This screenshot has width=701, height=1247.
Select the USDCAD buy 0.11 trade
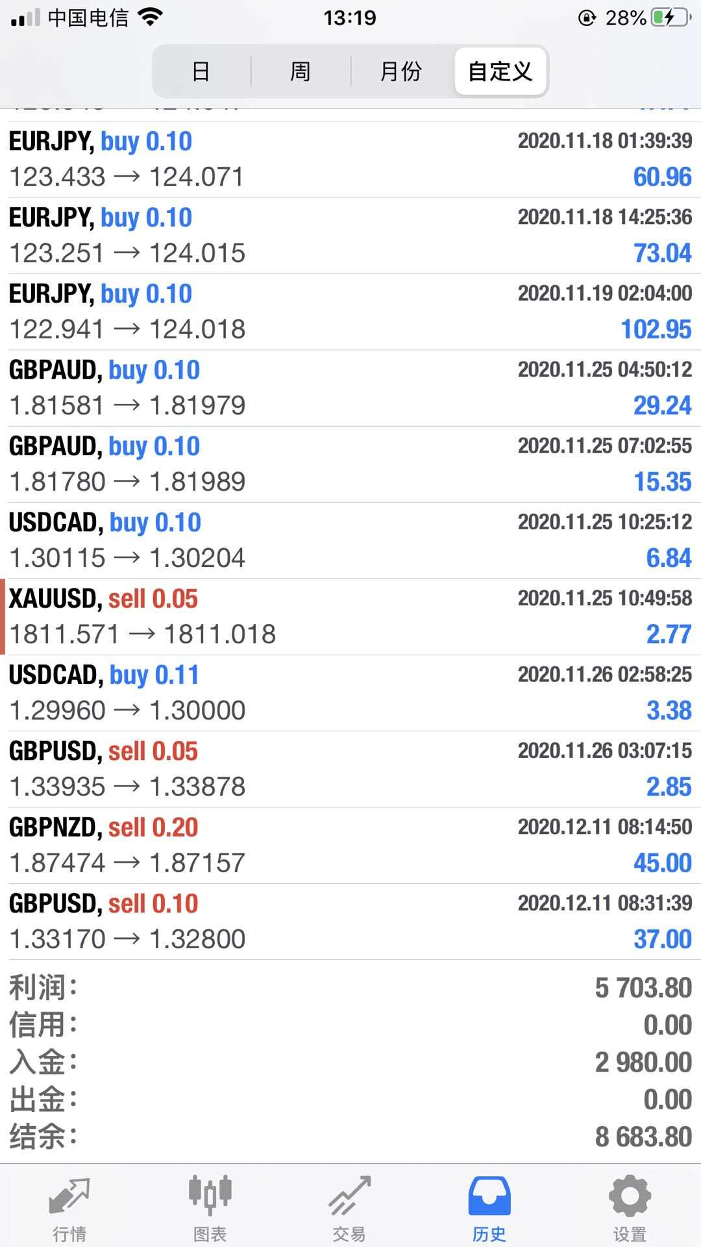point(350,692)
